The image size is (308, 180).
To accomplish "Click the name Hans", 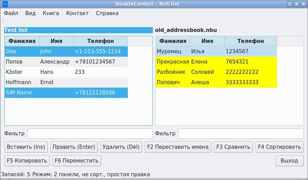I will 47,72.
